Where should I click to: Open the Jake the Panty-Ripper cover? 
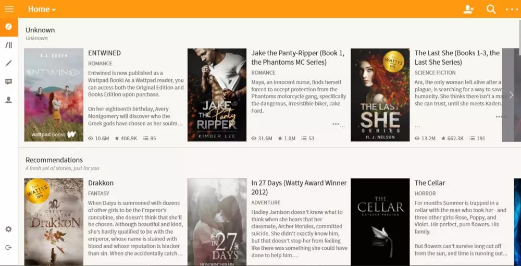(x=217, y=95)
